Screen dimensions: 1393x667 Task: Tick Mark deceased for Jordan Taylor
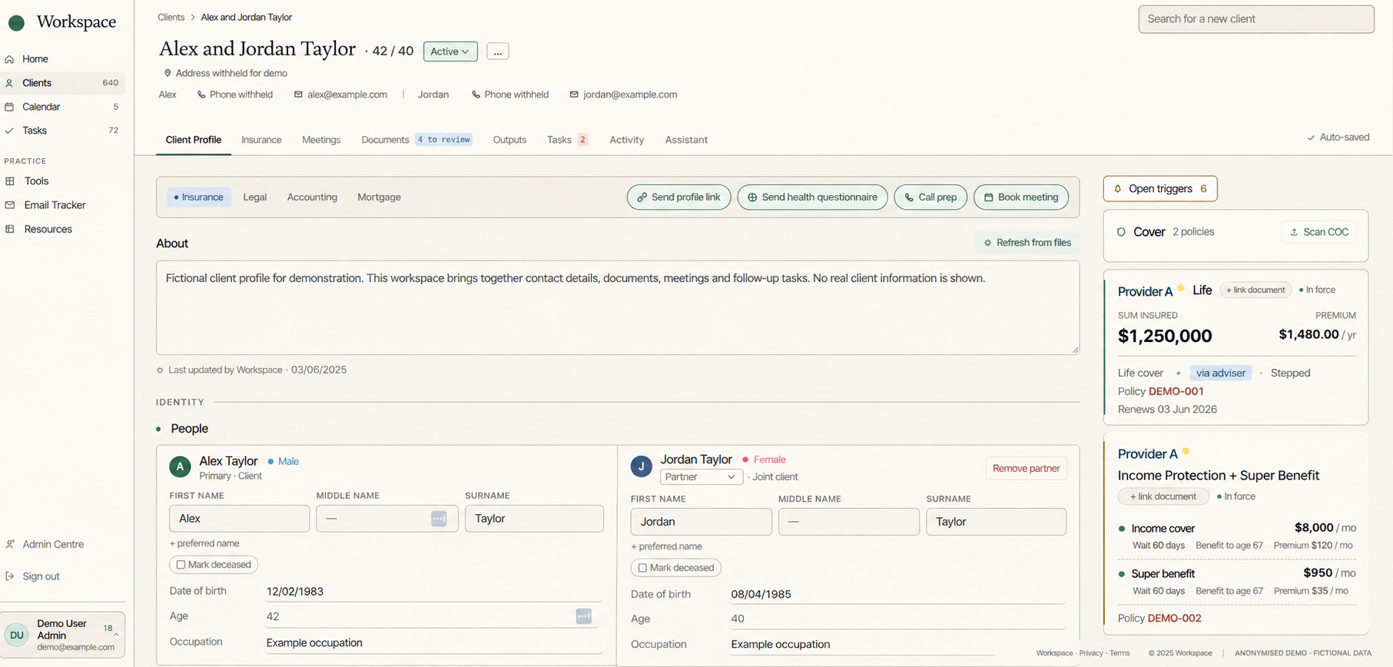[x=642, y=568]
